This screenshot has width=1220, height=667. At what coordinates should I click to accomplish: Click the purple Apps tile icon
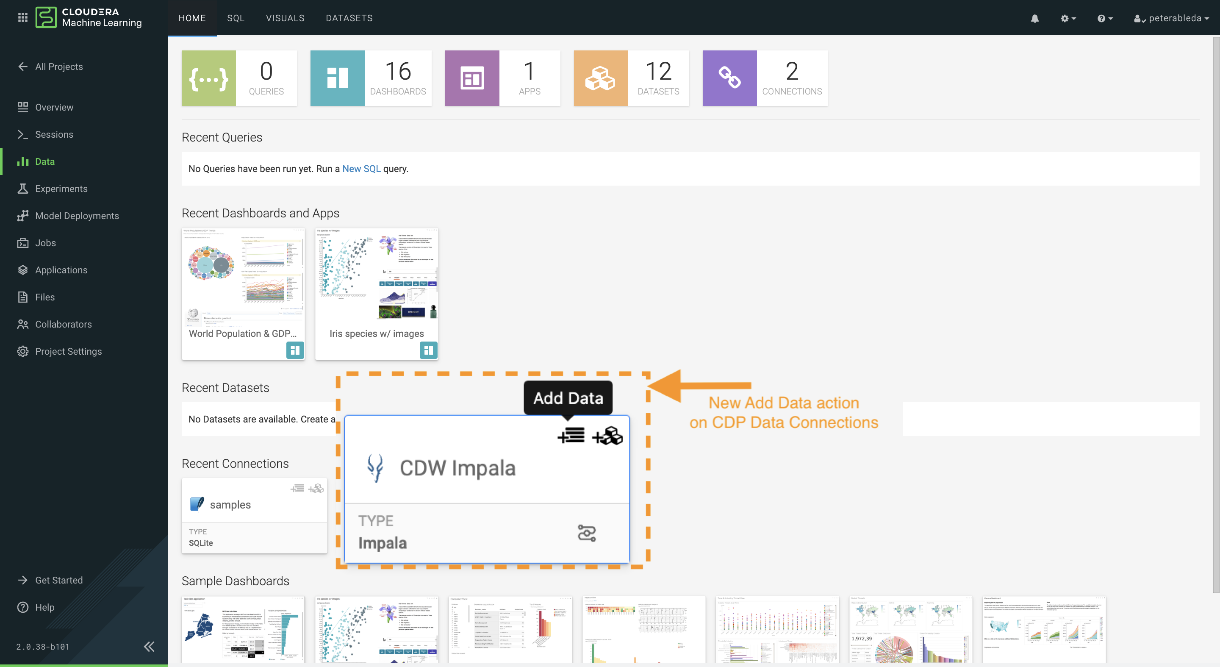(x=472, y=78)
